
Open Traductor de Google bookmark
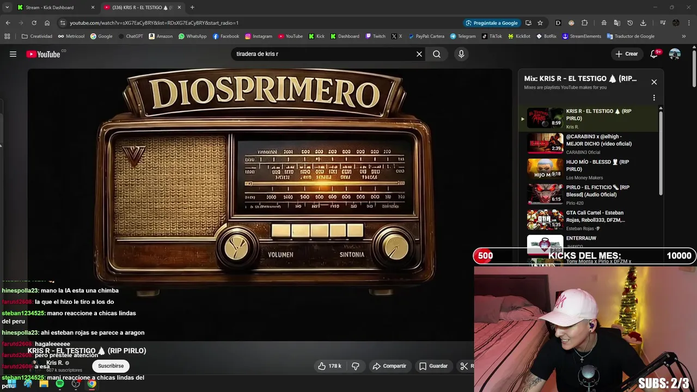630,36
